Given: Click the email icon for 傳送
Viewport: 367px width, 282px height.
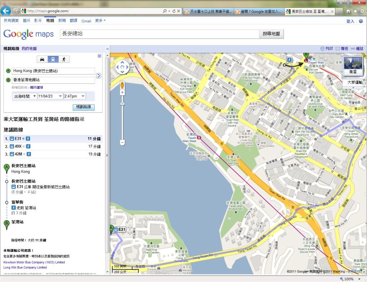Looking at the screenshot, I should point(338,49).
